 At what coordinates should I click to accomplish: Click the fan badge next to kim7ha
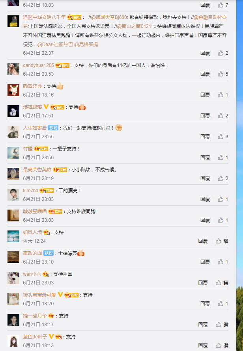47,191
